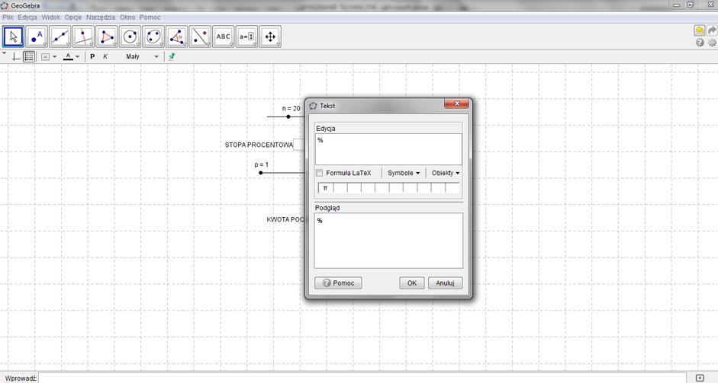The width and height of the screenshot is (718, 383).
Task: Enable the Formuła LaTeX checkbox
Action: pyautogui.click(x=319, y=173)
